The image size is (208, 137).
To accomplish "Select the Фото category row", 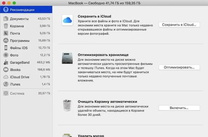I will click(x=26, y=55).
